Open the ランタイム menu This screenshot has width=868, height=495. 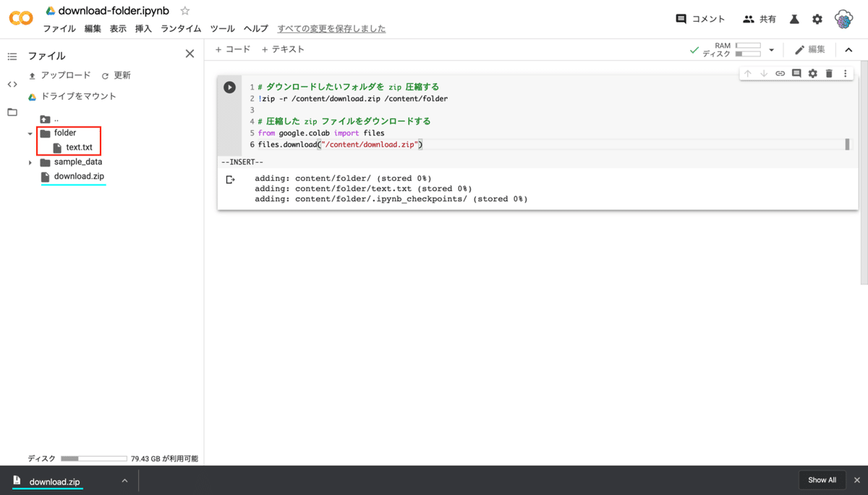coord(180,28)
